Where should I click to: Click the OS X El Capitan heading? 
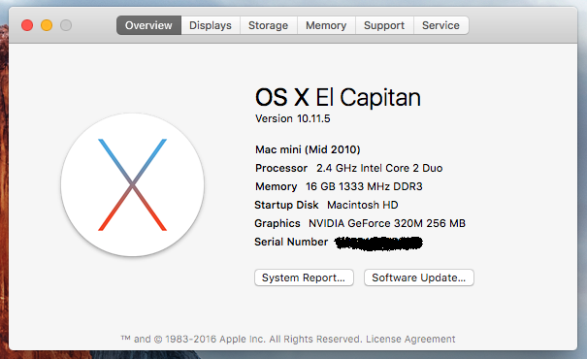coord(338,97)
